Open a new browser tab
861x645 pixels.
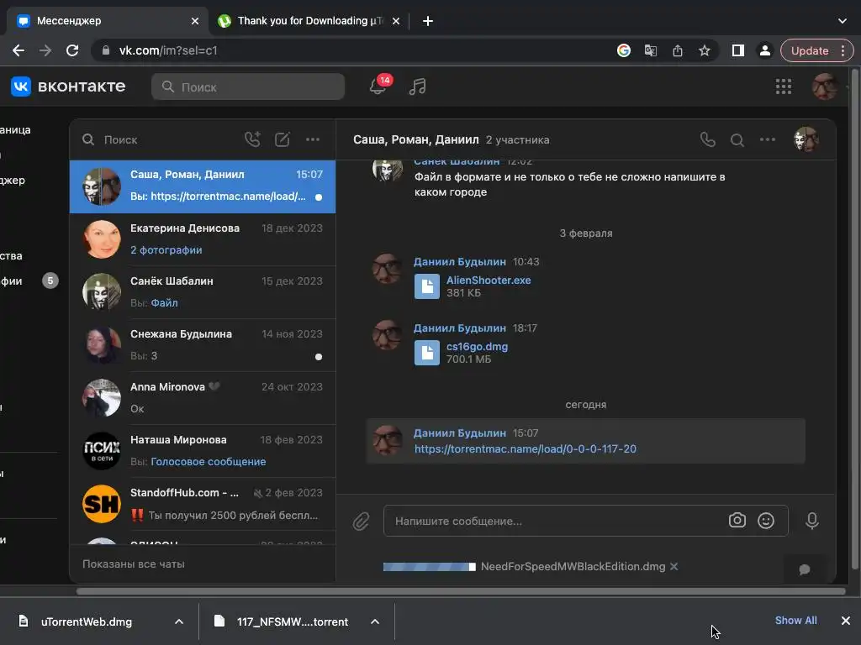428,21
